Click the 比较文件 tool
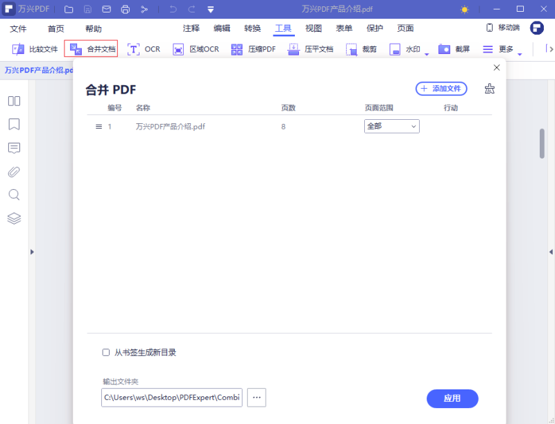The width and height of the screenshot is (555, 424). click(x=35, y=49)
